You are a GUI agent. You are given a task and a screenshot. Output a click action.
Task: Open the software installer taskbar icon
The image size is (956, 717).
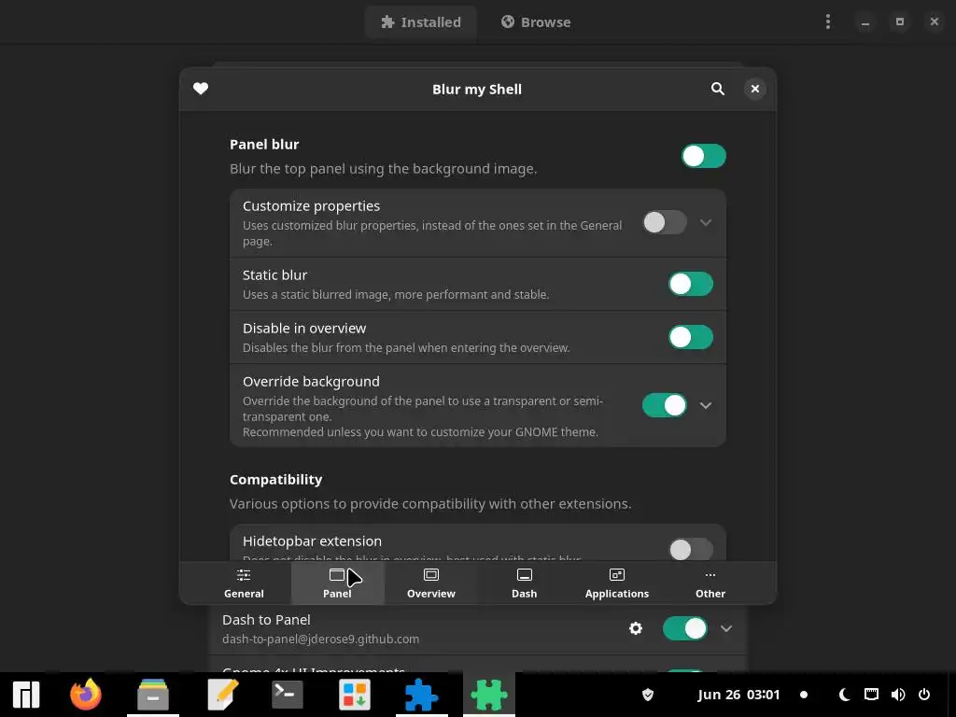click(355, 695)
